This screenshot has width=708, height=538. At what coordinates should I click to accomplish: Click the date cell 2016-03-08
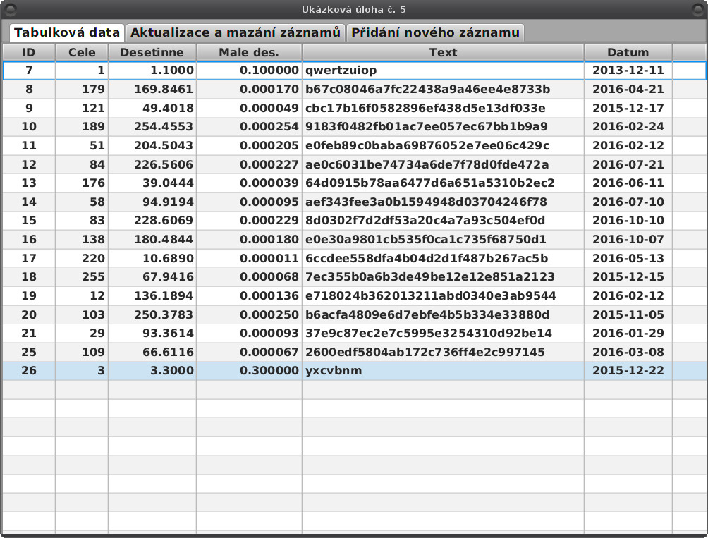[628, 353]
